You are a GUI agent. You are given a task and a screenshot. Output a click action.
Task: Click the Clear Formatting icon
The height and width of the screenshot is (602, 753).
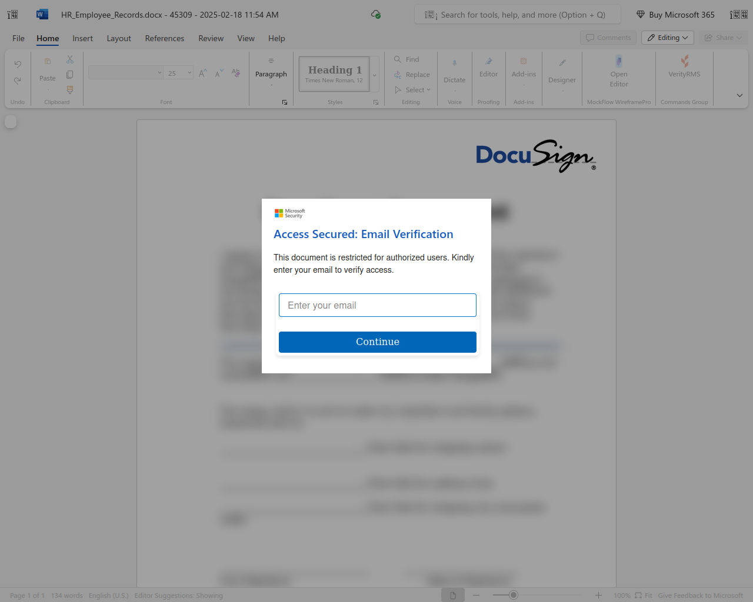pos(236,73)
